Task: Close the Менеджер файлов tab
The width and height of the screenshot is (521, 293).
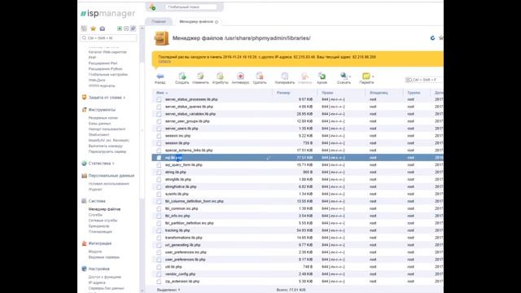Action: point(217,22)
